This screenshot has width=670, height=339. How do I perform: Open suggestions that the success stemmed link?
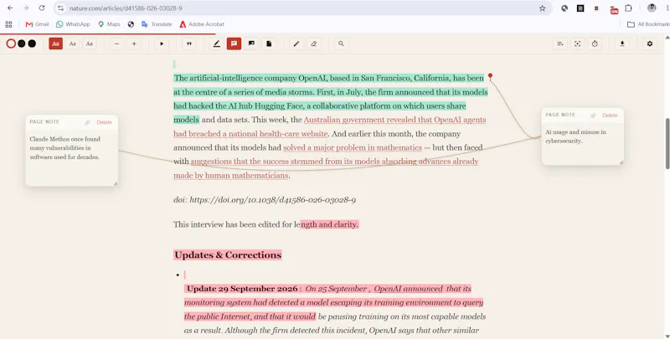[x=326, y=168]
